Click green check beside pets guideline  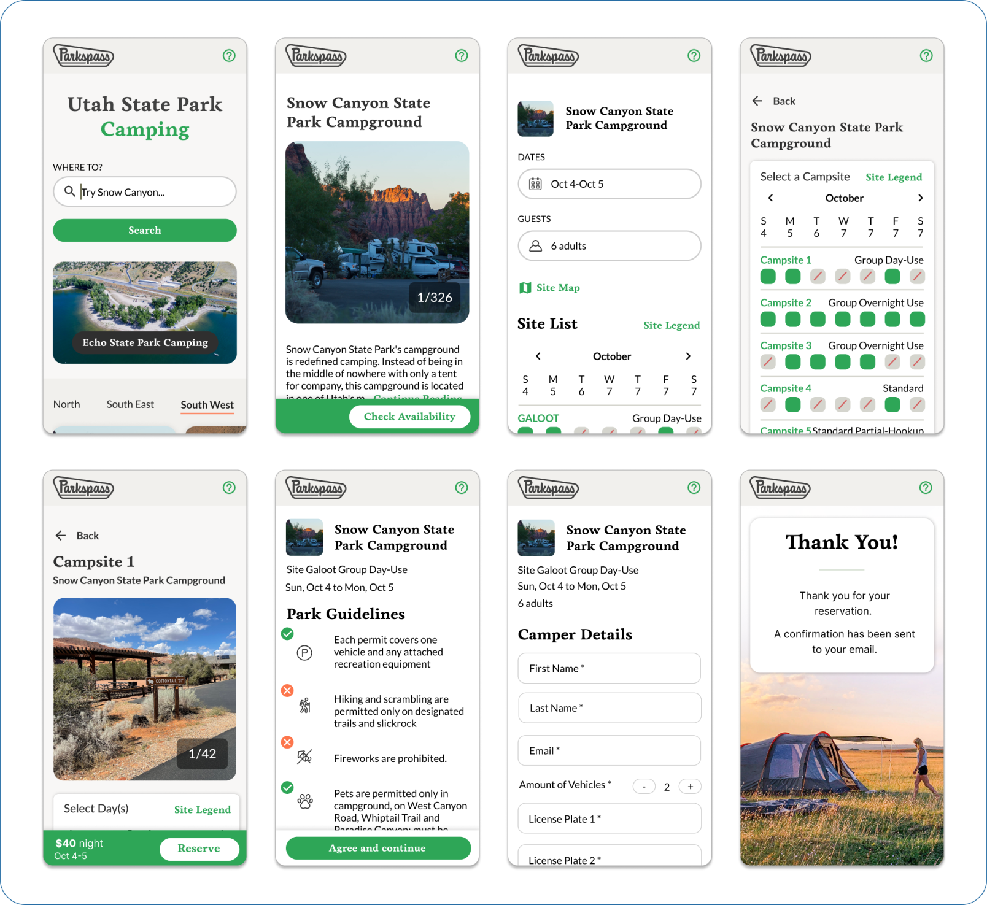coord(287,787)
